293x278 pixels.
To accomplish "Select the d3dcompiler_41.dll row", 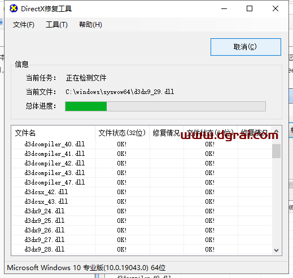I will [x=142, y=154].
